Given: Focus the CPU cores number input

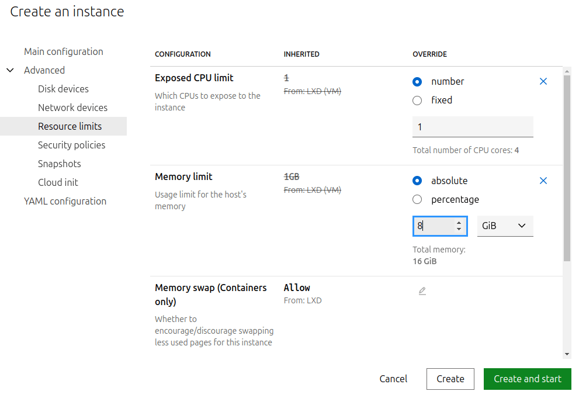Looking at the screenshot, I should [x=472, y=127].
